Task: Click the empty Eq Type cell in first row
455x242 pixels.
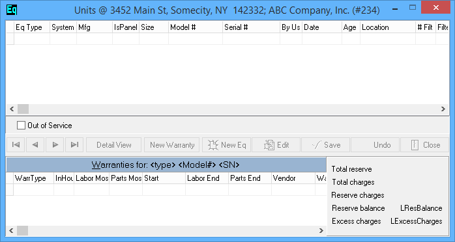Action: (x=32, y=39)
